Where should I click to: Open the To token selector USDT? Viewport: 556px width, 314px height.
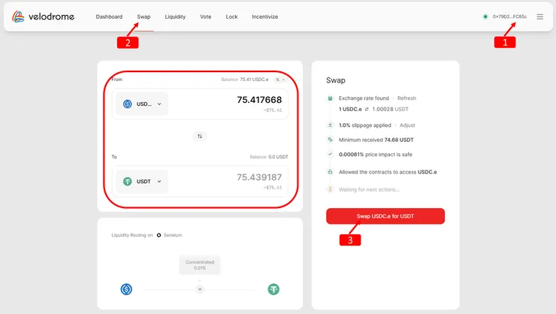[x=142, y=182]
